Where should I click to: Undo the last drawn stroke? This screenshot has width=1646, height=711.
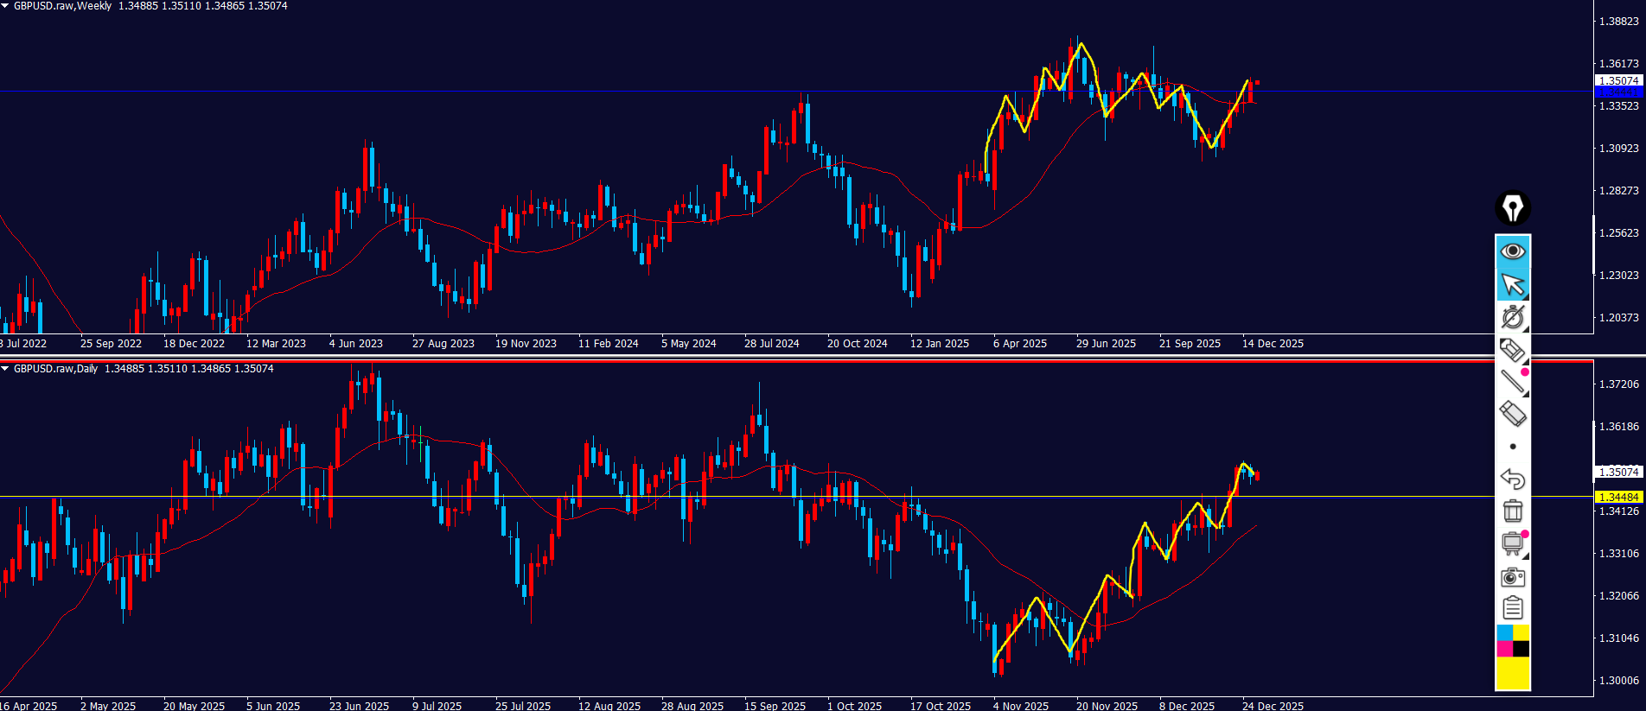coord(1513,479)
